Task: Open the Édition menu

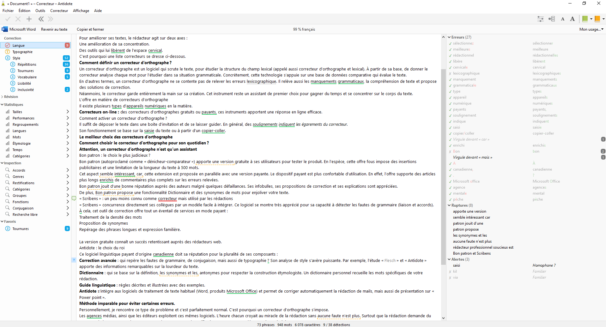Action: (24, 10)
